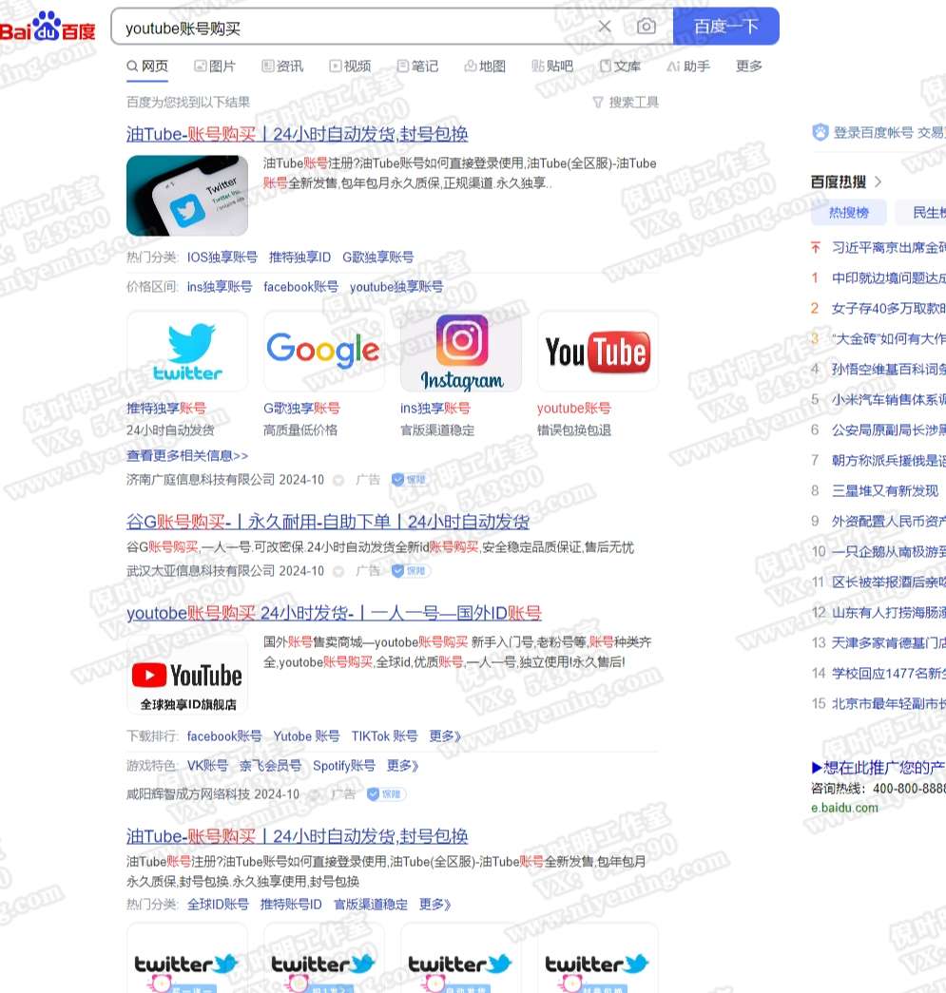Select the 热搜榜 tab
The width and height of the screenshot is (946, 993).
pos(848,213)
